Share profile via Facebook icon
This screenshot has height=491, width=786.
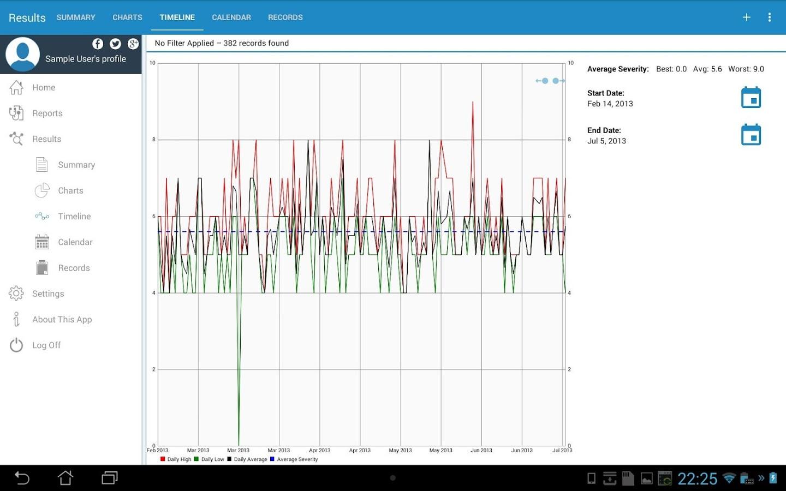tap(98, 44)
